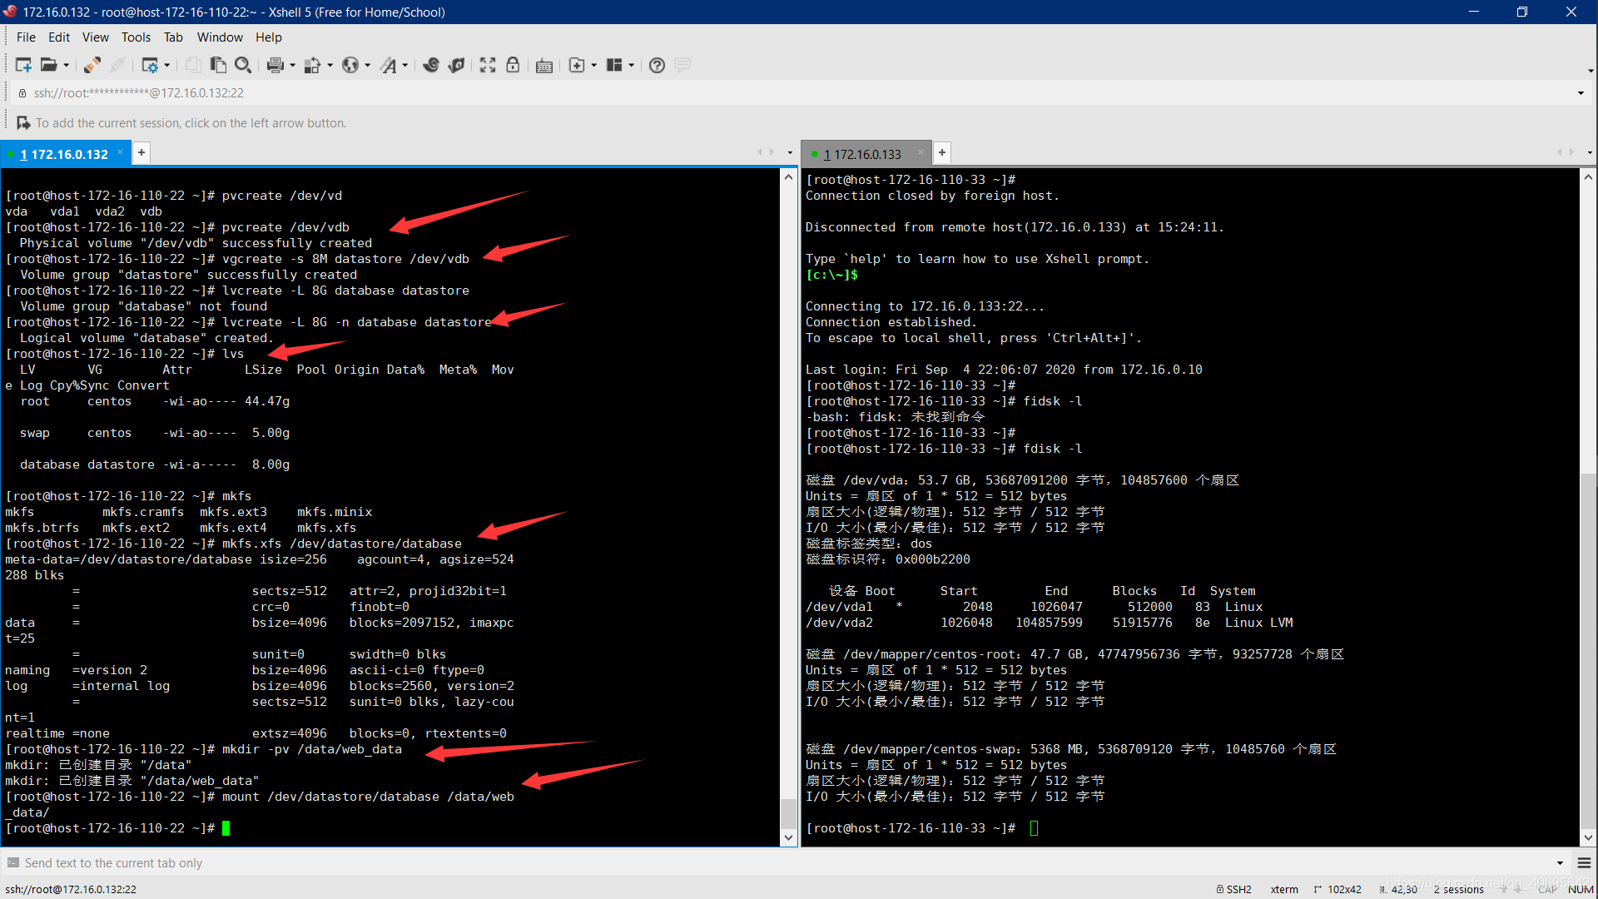Click the Connect plug icon
This screenshot has height=899, width=1598.
(x=92, y=65)
